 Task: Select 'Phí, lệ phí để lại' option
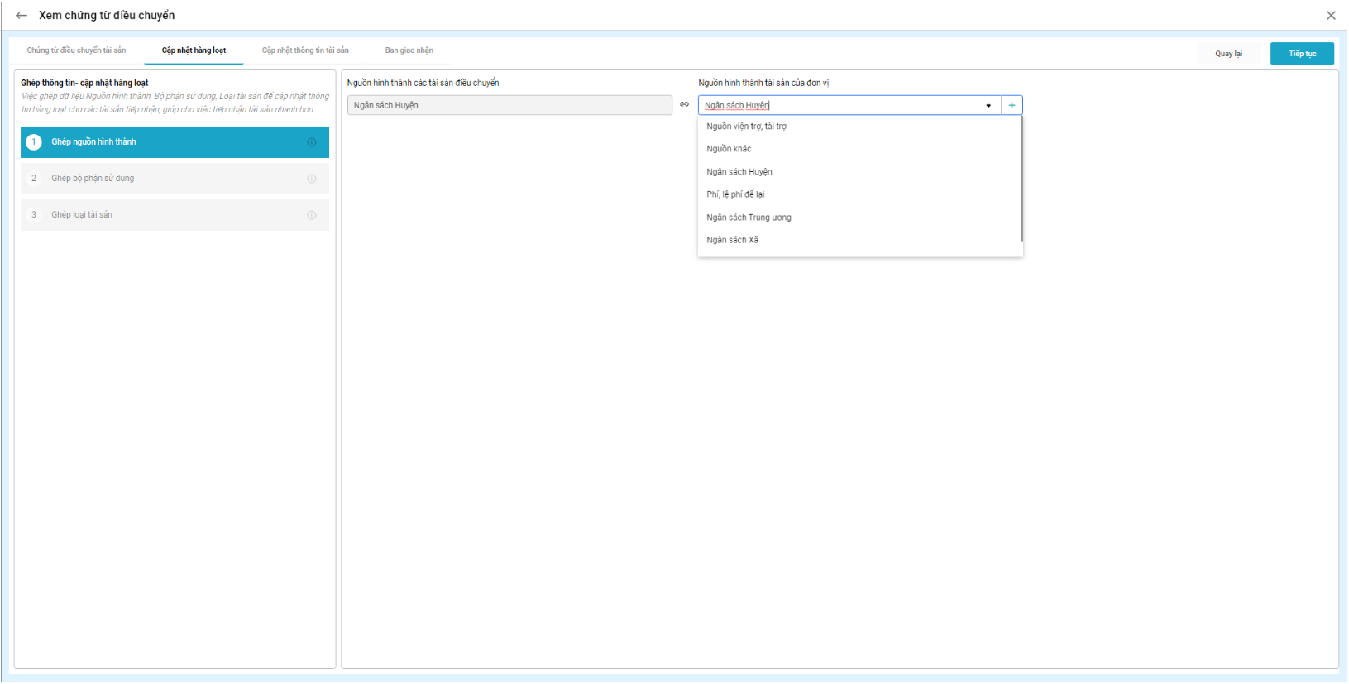pos(735,194)
